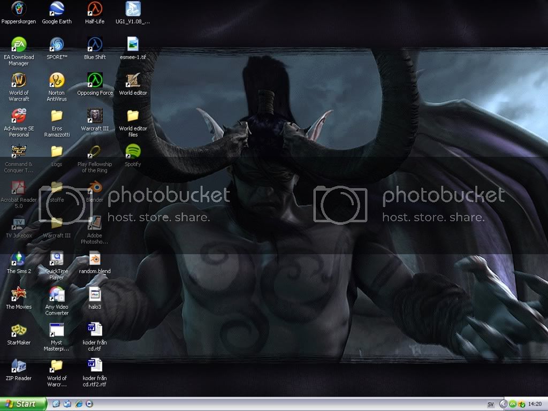Open the Papperskorgen recycle bin
548x411 pixels.
click(19, 13)
